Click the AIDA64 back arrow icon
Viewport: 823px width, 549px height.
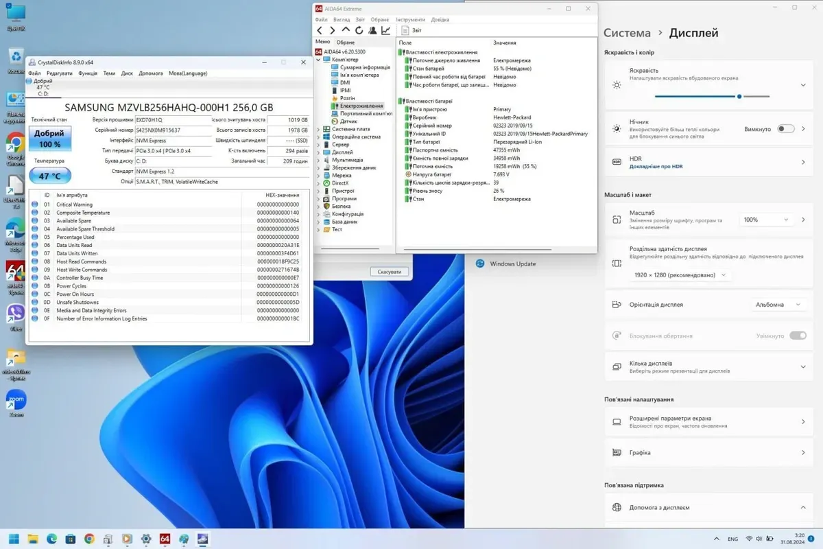tap(320, 30)
